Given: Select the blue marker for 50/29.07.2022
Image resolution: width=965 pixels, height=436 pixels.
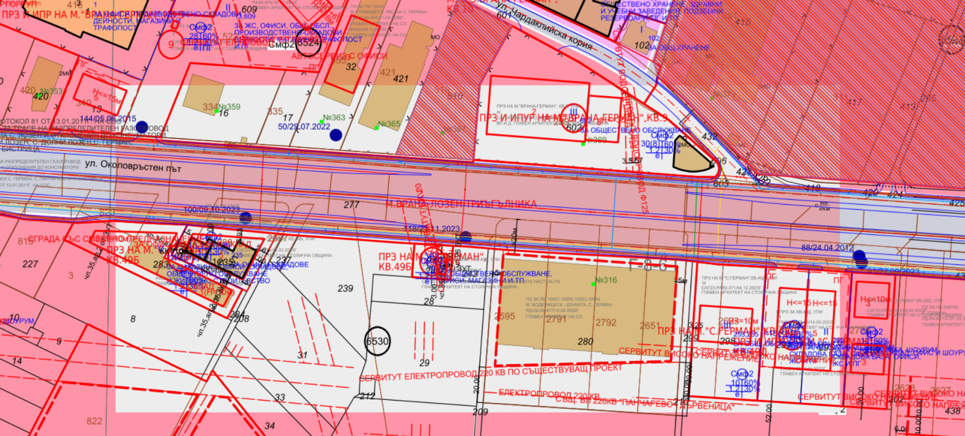Looking at the screenshot, I should [336, 134].
